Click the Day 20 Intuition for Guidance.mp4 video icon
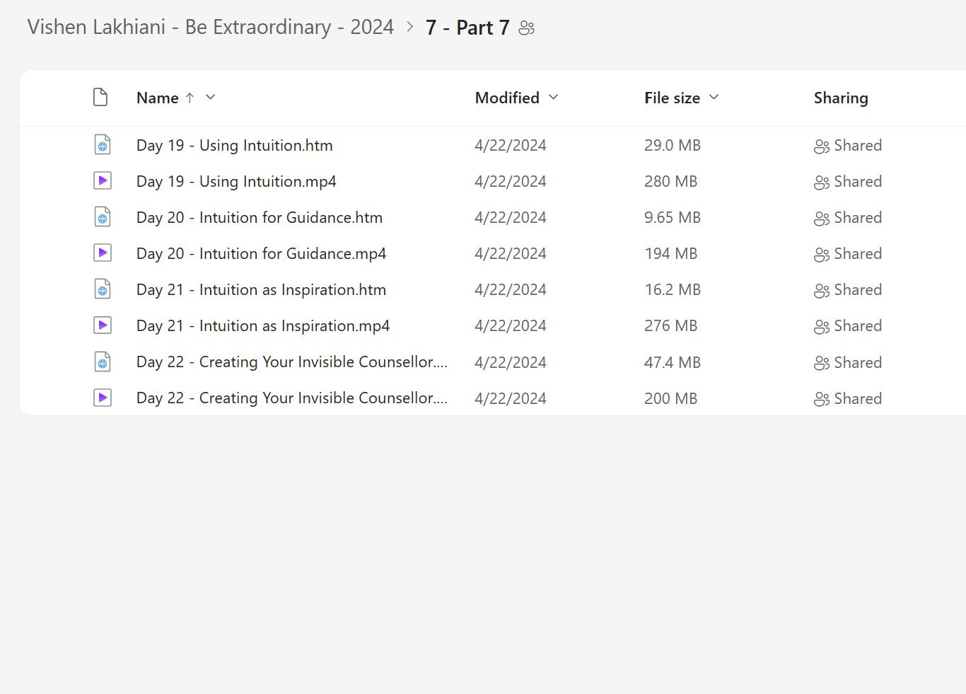Image resolution: width=966 pixels, height=694 pixels. pos(103,253)
